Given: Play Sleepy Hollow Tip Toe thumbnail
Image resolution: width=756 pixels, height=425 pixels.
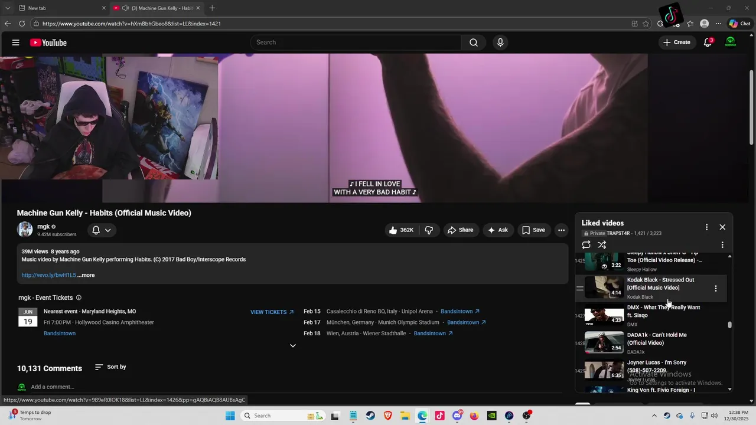Looking at the screenshot, I should tap(604, 261).
